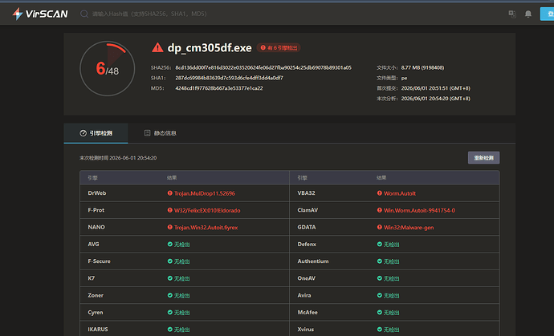Click the red alert icon in VBA32 row
Screen dimensions: 554x336
(380, 193)
